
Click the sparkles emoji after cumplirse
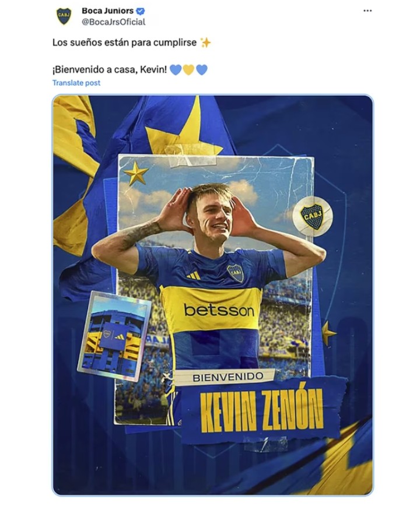click(205, 43)
